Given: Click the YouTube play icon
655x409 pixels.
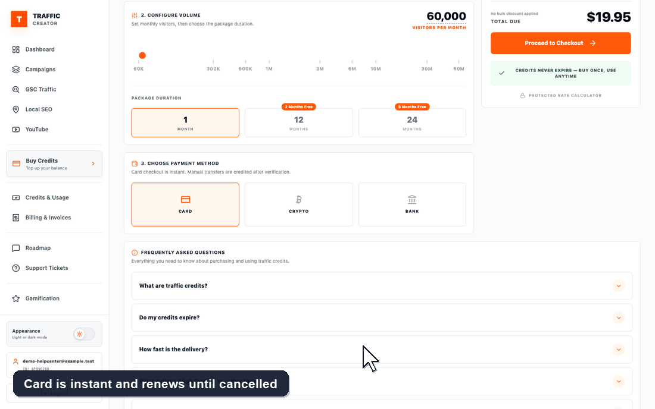Looking at the screenshot, I should [x=16, y=130].
